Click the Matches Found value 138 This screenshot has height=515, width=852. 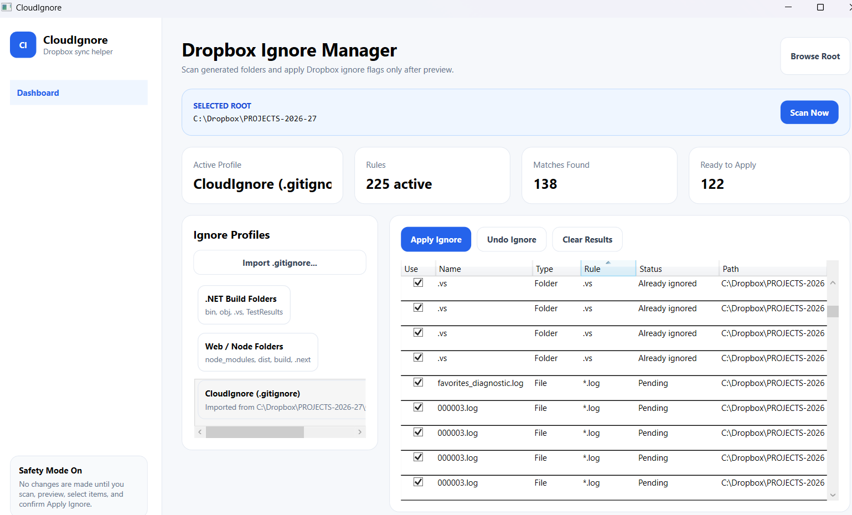[x=545, y=184]
